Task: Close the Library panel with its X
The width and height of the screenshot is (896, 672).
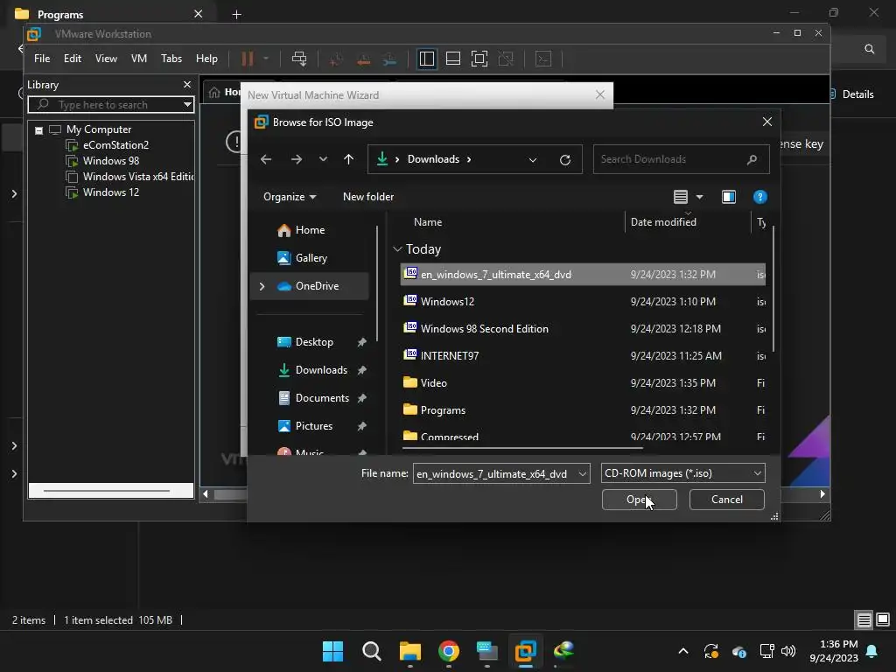Action: click(x=187, y=85)
